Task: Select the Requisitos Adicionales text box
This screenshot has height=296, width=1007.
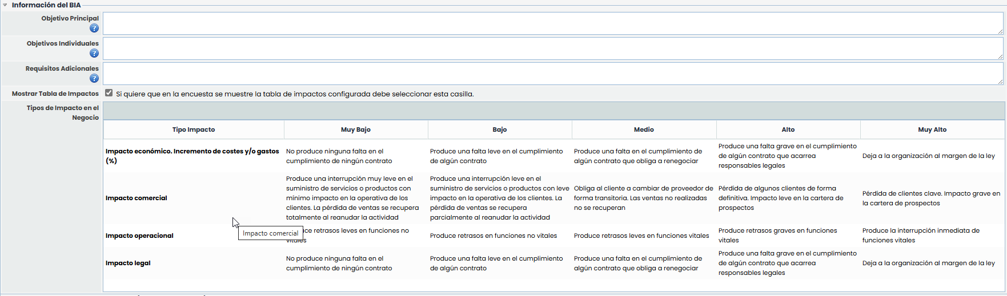Action: click(x=552, y=74)
